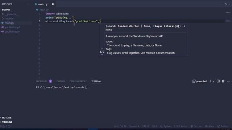Image resolution: width=232 pixels, height=130 pixels.
Task: Run the Python file with play button
Action: [225, 4]
